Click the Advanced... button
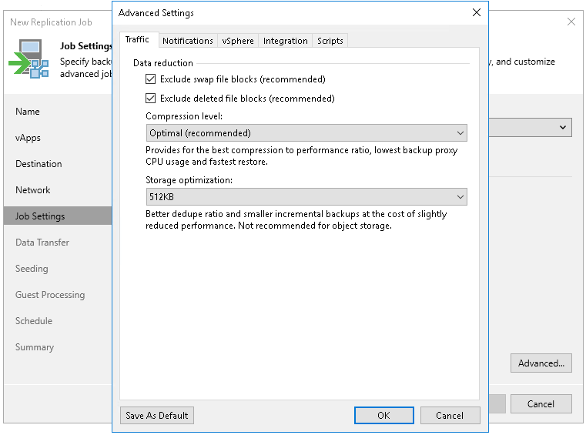 point(541,363)
